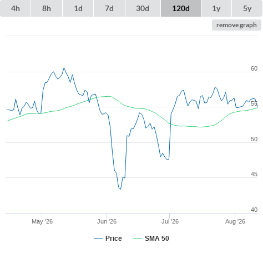Image resolution: width=263 pixels, height=253 pixels.
Task: Open the 7d chart range
Action: tap(109, 8)
